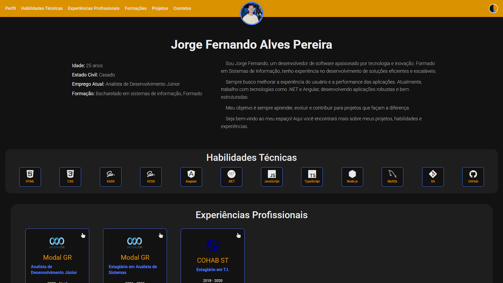The height and width of the screenshot is (283, 503).
Task: Click Modal GR title on Estagiário card
Action: click(135, 258)
